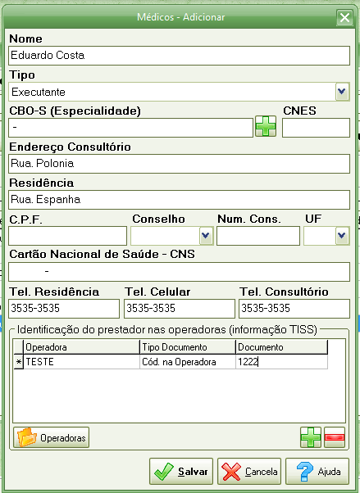Open the Operadoras folder button

pos(52,437)
